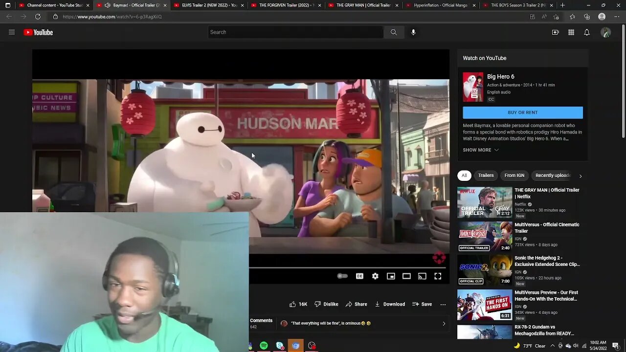Open Skype from the taskbar
Image resolution: width=626 pixels, height=352 pixels.
click(280, 346)
